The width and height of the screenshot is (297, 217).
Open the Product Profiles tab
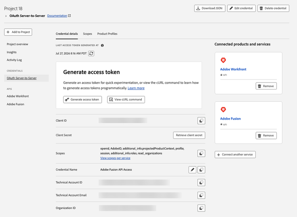tap(107, 34)
